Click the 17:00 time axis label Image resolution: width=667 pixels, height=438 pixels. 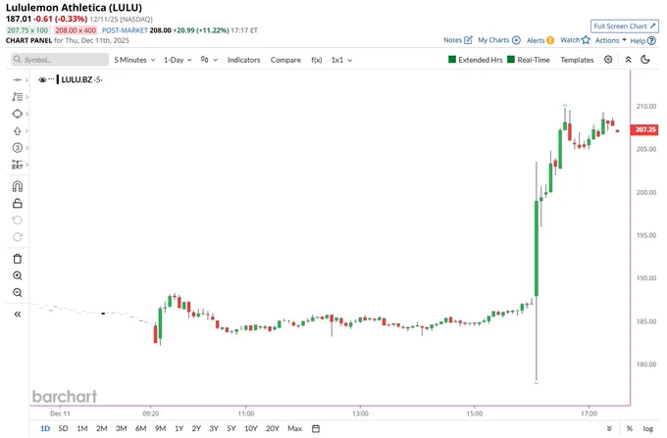(589, 414)
